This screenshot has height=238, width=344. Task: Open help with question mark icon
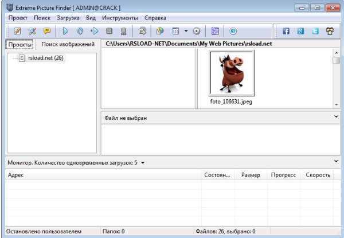point(233,31)
